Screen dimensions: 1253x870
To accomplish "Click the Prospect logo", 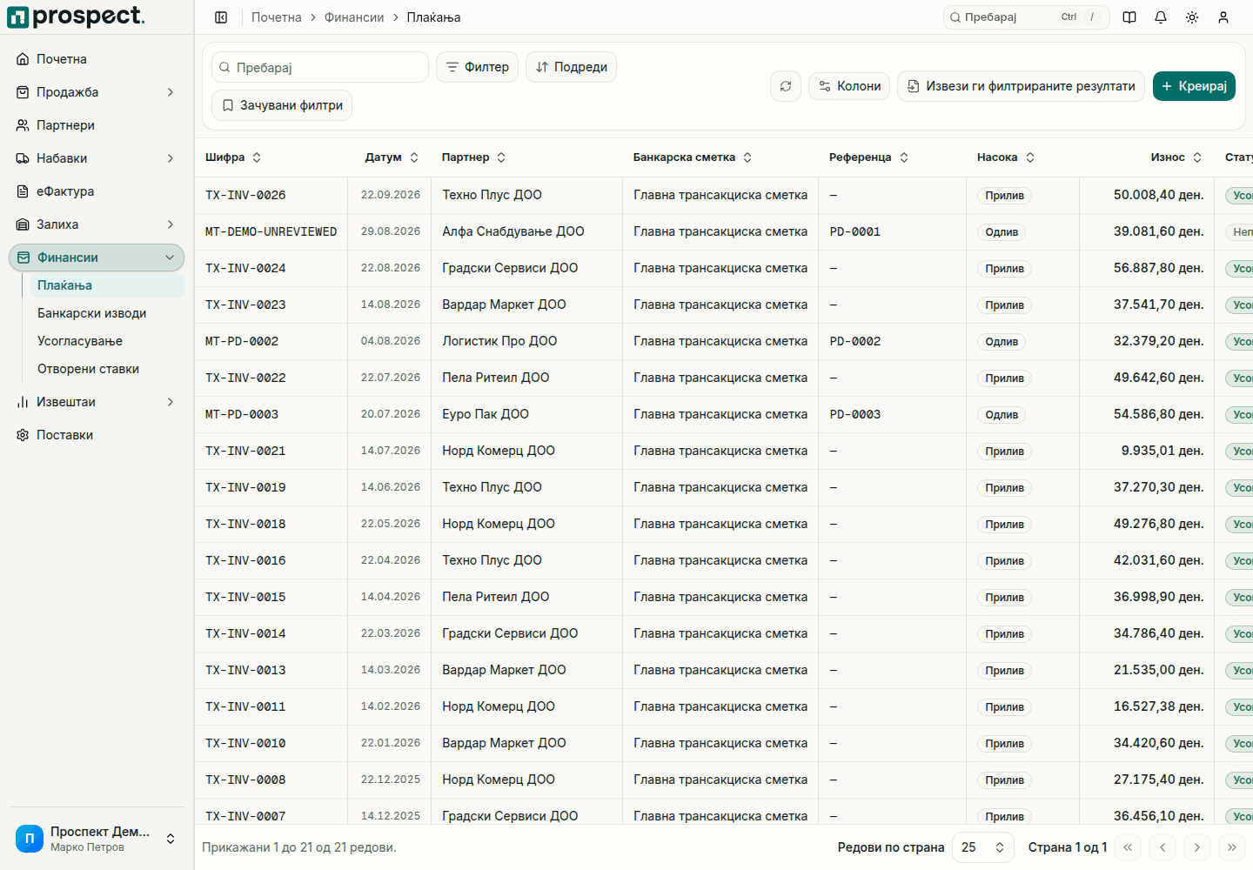I will pyautogui.click(x=76, y=17).
